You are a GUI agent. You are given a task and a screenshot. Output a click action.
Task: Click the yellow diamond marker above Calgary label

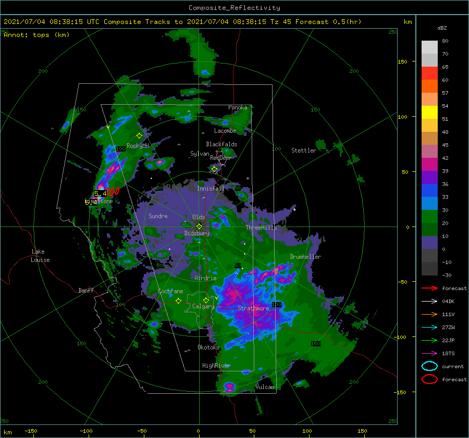206,300
